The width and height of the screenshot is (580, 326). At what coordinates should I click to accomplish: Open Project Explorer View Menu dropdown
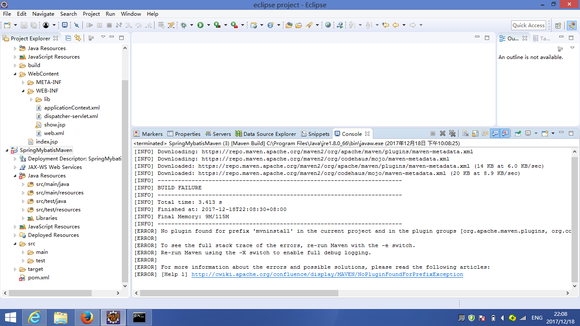(103, 37)
